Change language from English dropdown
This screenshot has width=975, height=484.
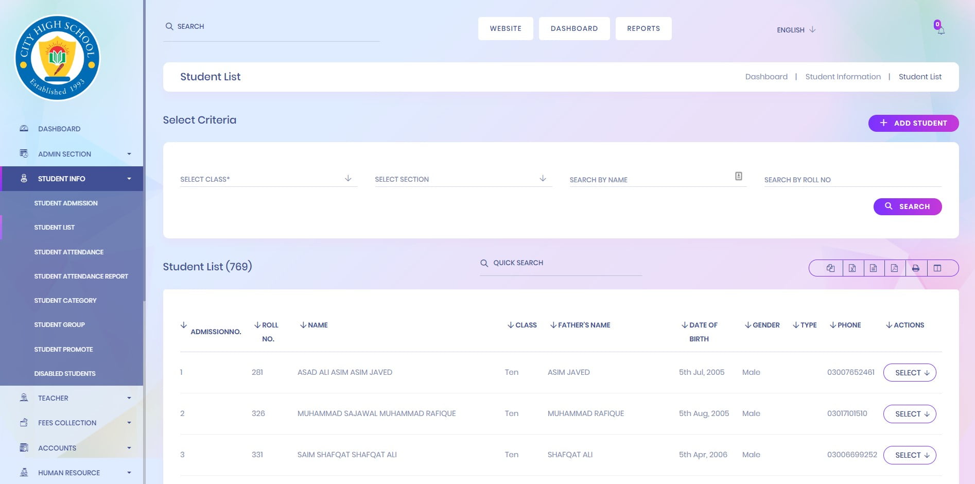pos(796,30)
